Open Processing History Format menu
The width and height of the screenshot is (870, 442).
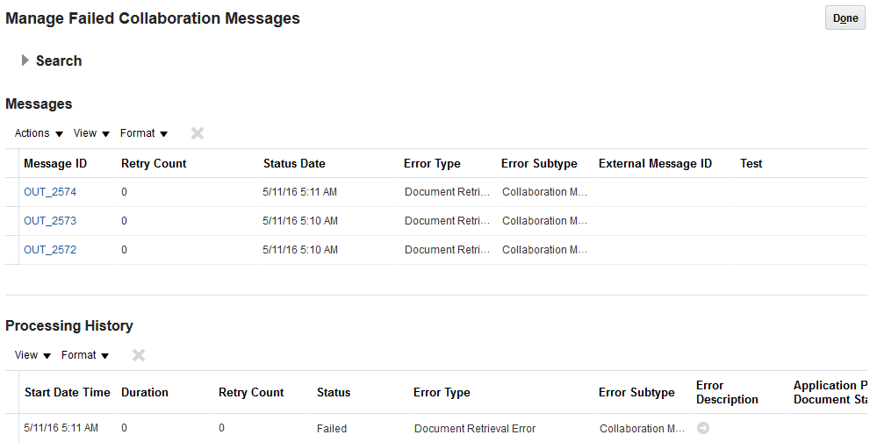point(84,355)
